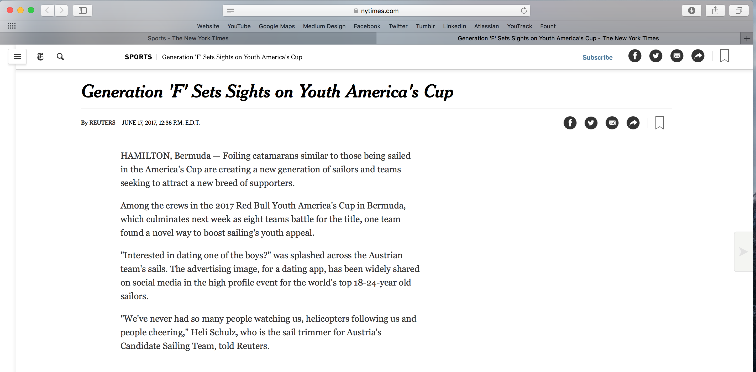Open the site search magnifier icon
Image resolution: width=756 pixels, height=372 pixels.
point(60,57)
